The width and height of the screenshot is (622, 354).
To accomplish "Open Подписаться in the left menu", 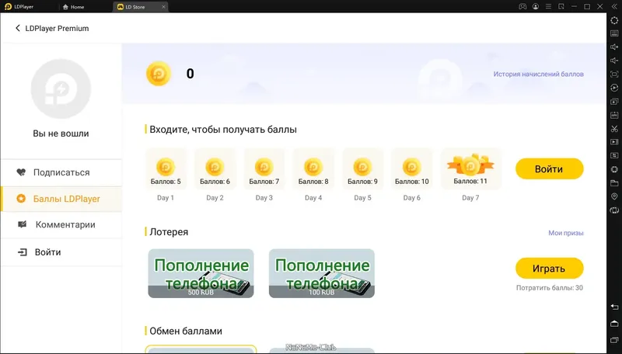I will [61, 172].
